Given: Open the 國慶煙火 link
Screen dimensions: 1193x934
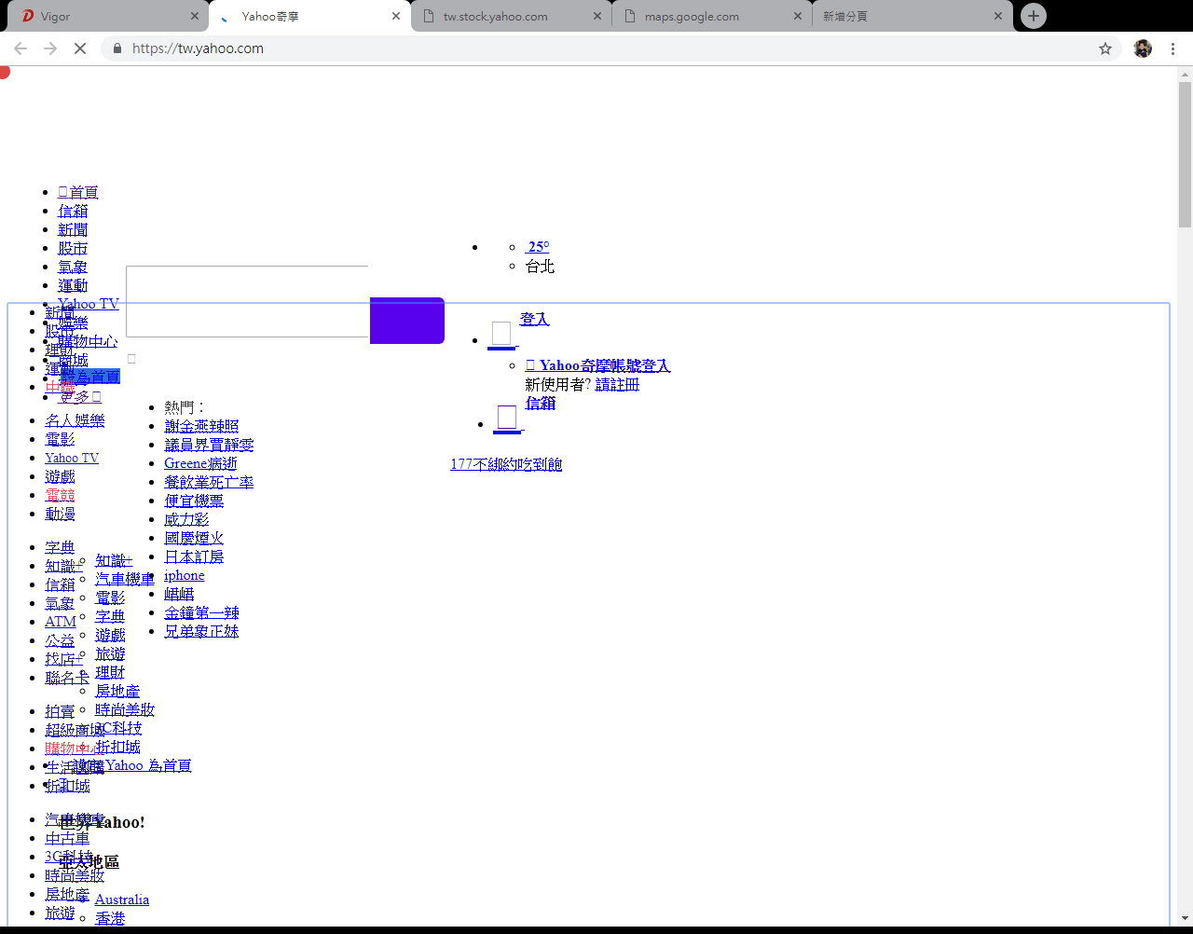Looking at the screenshot, I should [194, 538].
